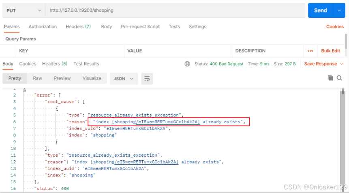Copy response using the copy icon
This screenshot has width=349, height=193.
(330, 78)
